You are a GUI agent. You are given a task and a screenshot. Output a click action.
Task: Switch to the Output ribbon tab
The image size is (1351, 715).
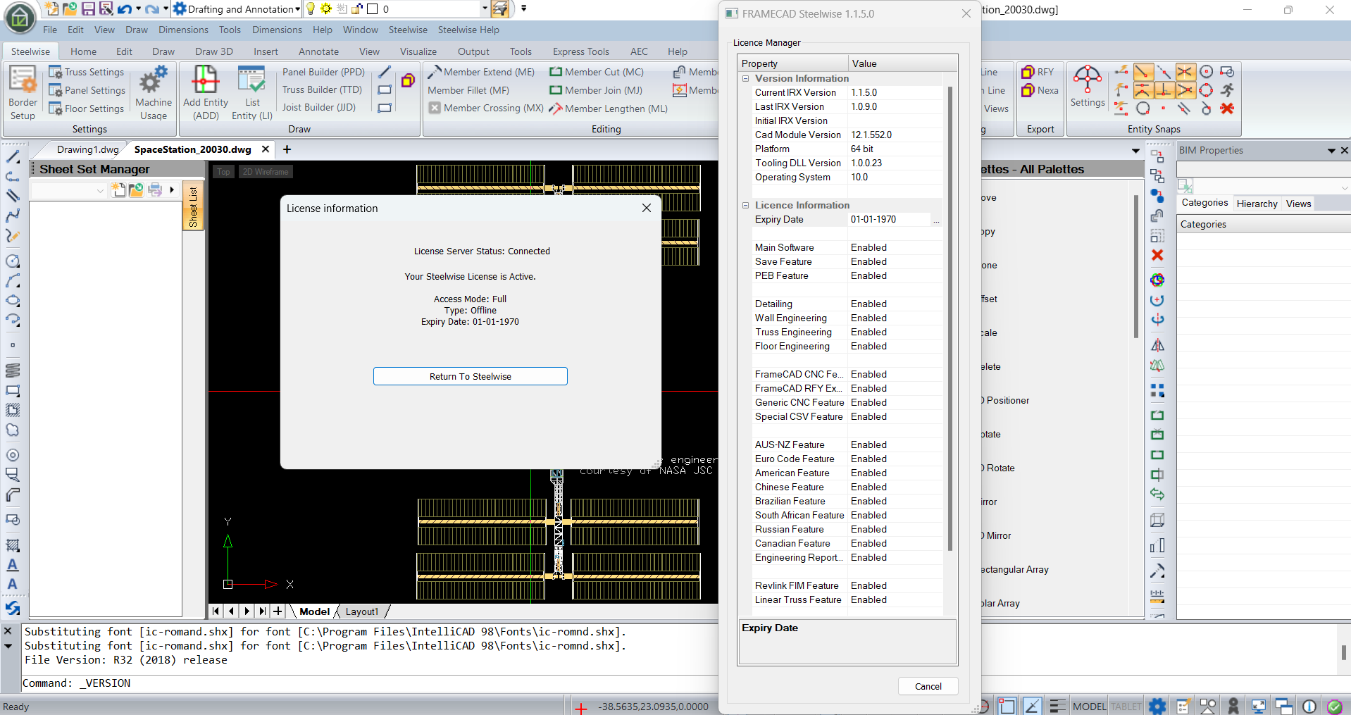473,51
